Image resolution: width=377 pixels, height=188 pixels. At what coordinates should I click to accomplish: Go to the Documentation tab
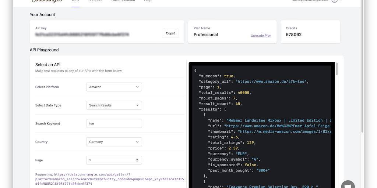(123, 1)
